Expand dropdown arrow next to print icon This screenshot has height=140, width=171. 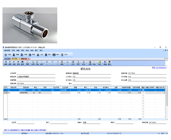[86, 63]
